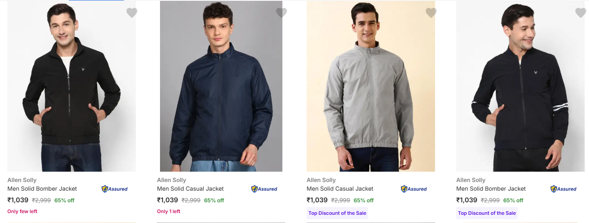The image size is (589, 223).
Task: Click Assured badge on first jacket
Action: coord(115,189)
